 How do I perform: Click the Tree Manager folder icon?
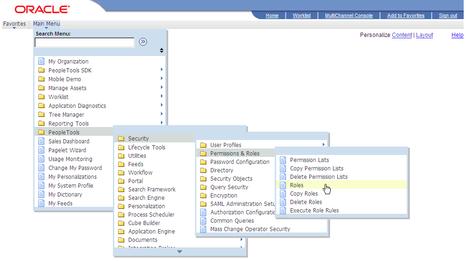pyautogui.click(x=42, y=114)
